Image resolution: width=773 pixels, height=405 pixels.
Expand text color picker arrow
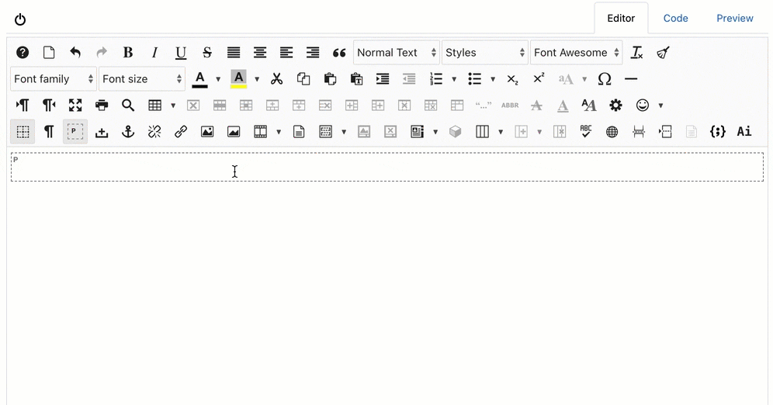[218, 79]
